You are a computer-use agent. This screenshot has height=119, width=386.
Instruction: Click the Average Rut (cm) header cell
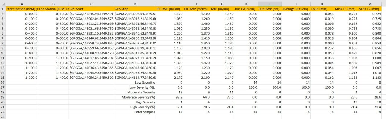(296, 9)
